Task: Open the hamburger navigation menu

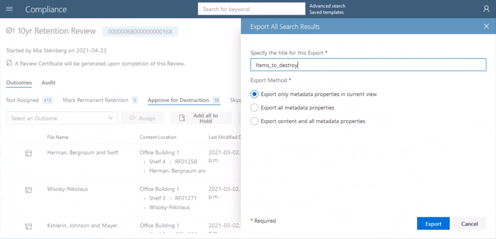Action: pos(10,9)
